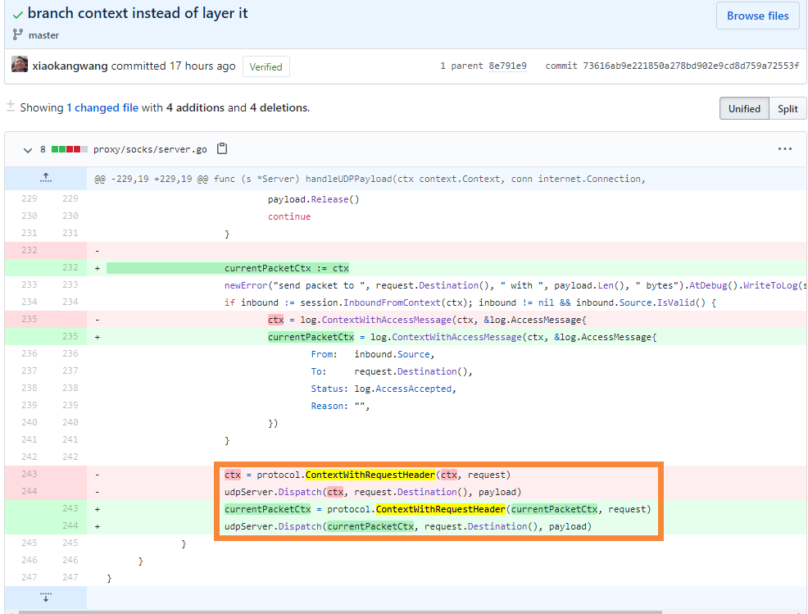This screenshot has width=808, height=614.
Task: Open the xiaokangwang author profile link
Action: click(x=70, y=66)
